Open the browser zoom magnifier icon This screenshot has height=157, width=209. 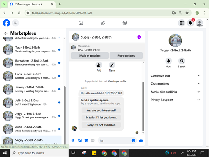180,13
